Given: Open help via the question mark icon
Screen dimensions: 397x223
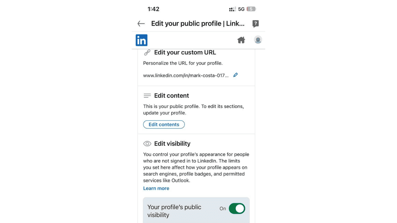Looking at the screenshot, I should [x=255, y=24].
